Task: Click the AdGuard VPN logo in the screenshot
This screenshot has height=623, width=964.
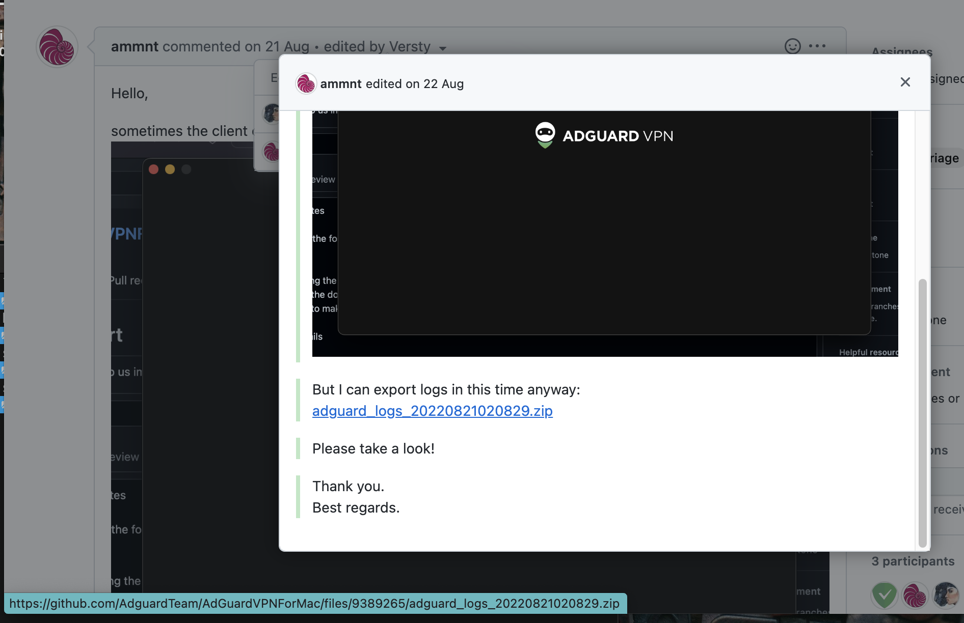Action: point(603,135)
